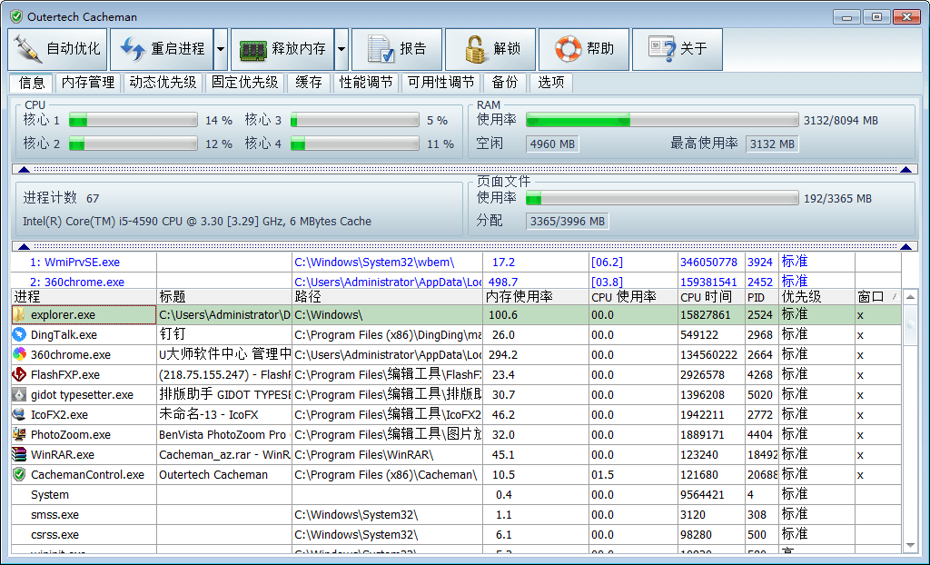
Task: Click the PhotoZoom.exe process icon
Action: 20,434
